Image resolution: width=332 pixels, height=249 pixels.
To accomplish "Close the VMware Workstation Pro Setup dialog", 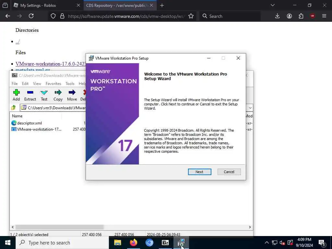I will tap(238, 58).
